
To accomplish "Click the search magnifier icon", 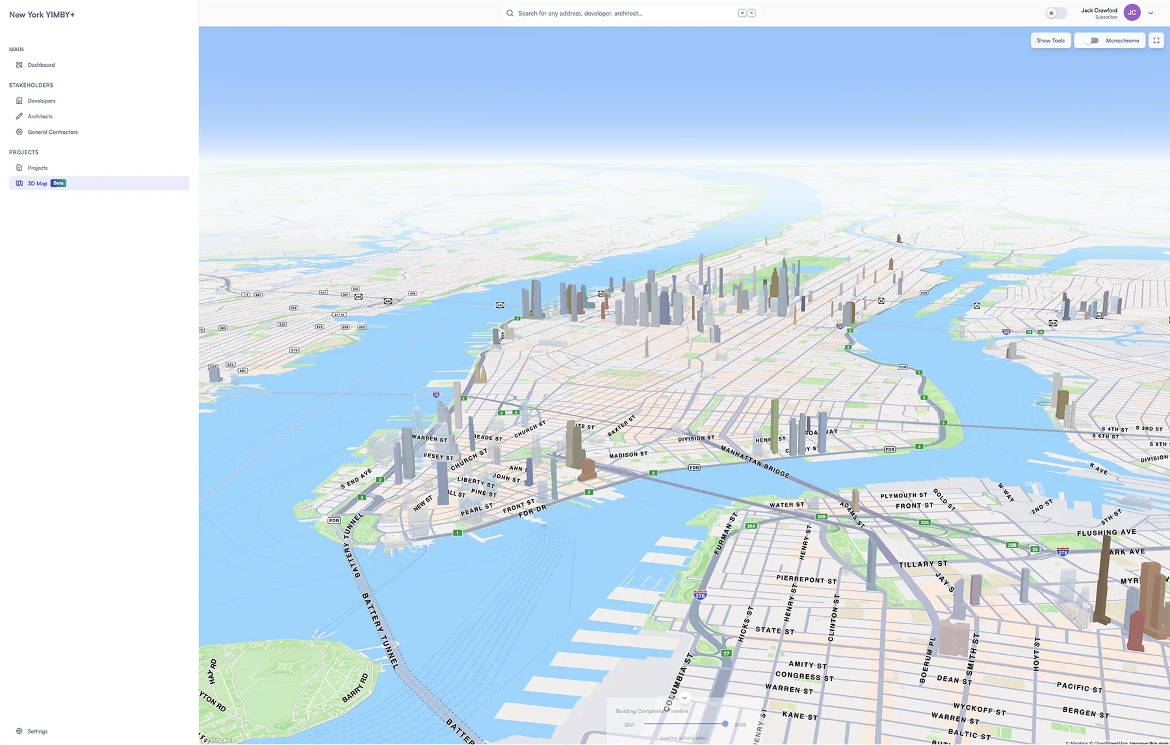I will coord(510,13).
